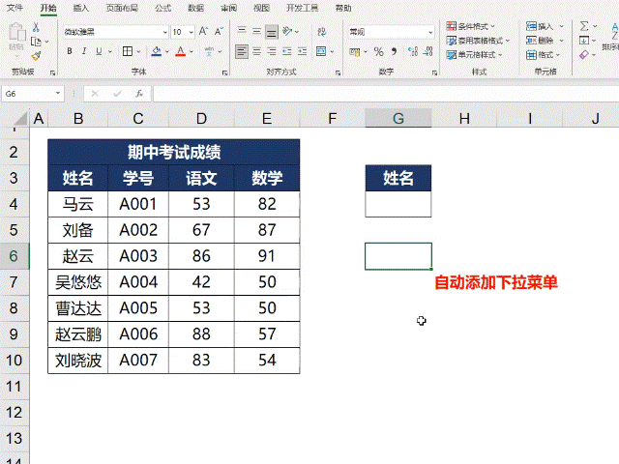
Task: Open the font color dropdown arrow
Action: click(192, 51)
